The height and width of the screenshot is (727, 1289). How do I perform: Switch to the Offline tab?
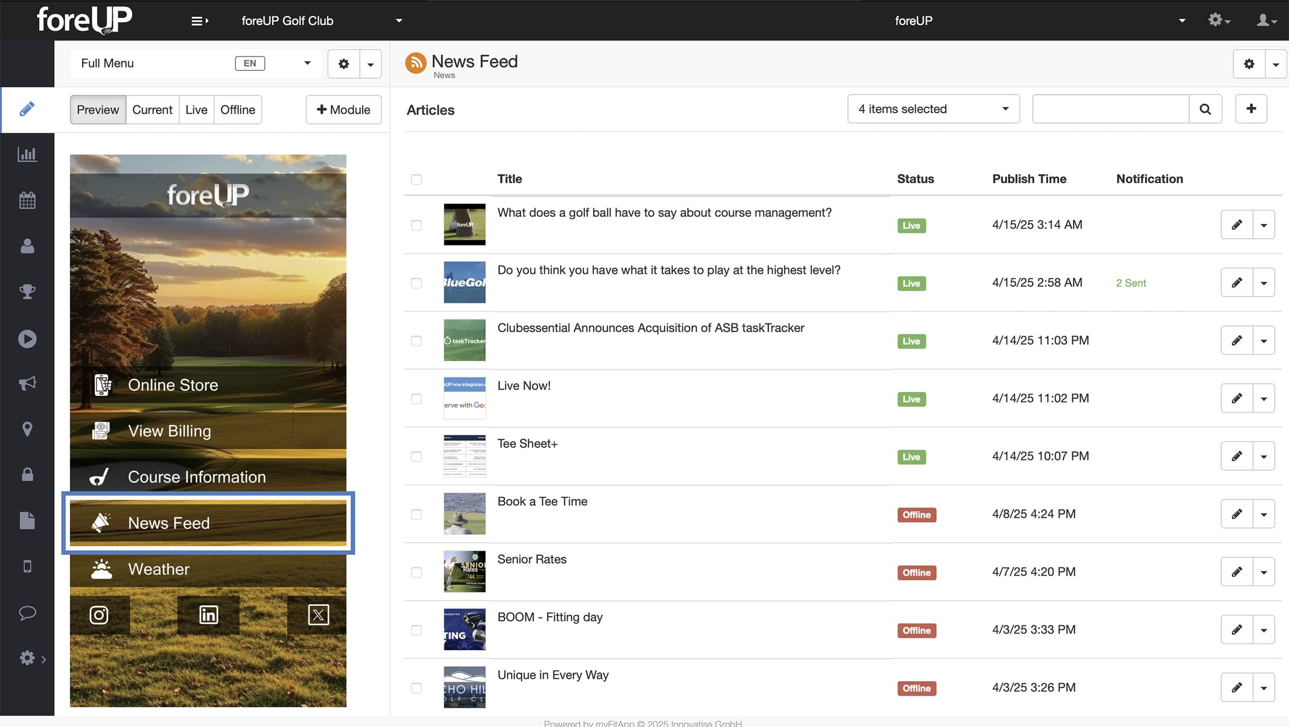(238, 110)
